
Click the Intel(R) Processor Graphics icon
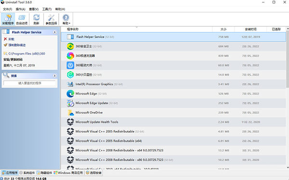tap(70, 84)
